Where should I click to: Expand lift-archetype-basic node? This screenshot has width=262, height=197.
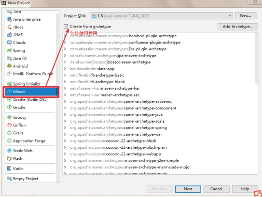(65, 75)
